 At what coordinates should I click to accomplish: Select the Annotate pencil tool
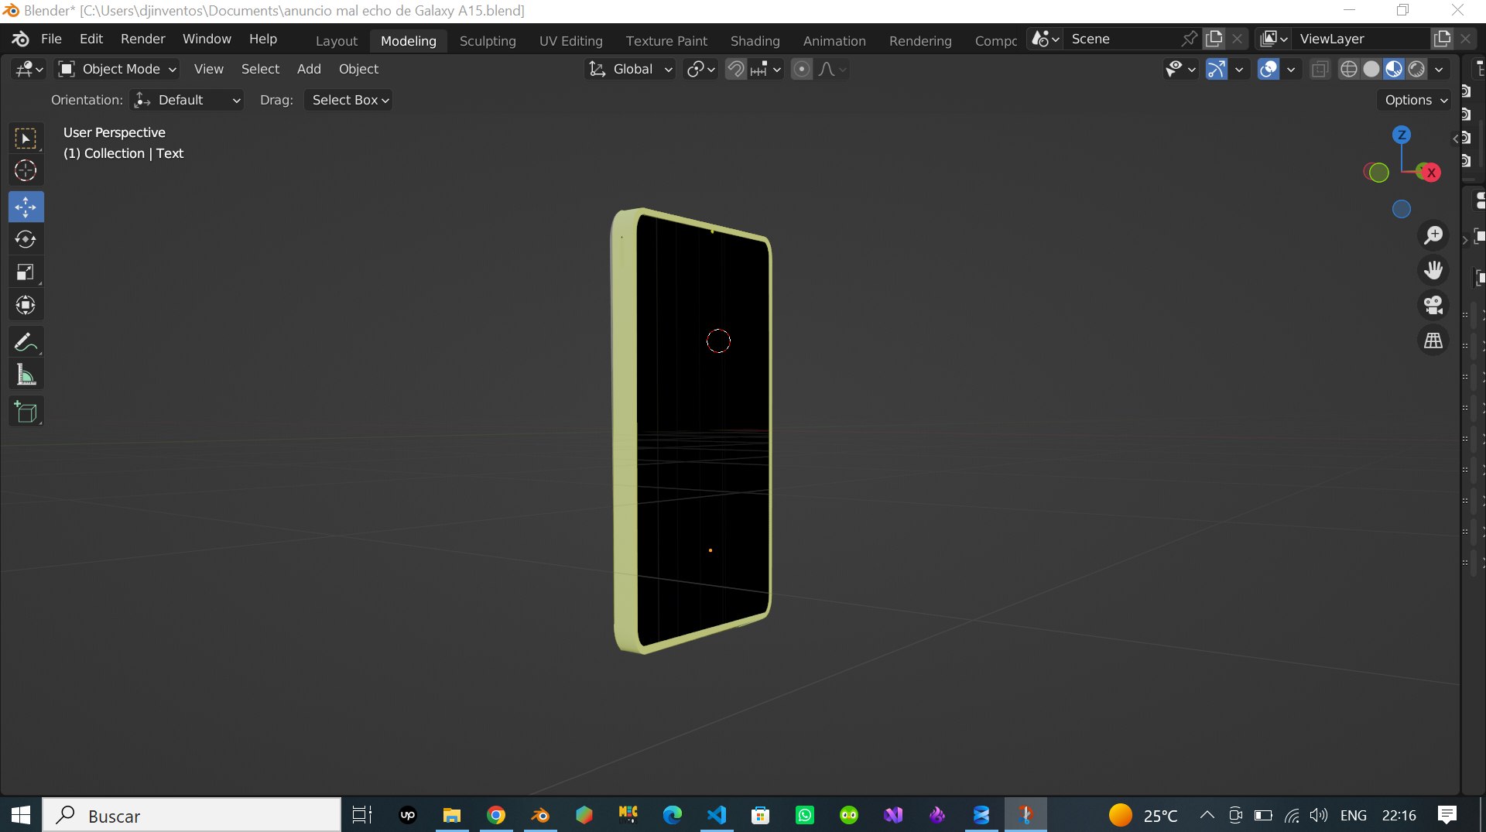coord(26,341)
